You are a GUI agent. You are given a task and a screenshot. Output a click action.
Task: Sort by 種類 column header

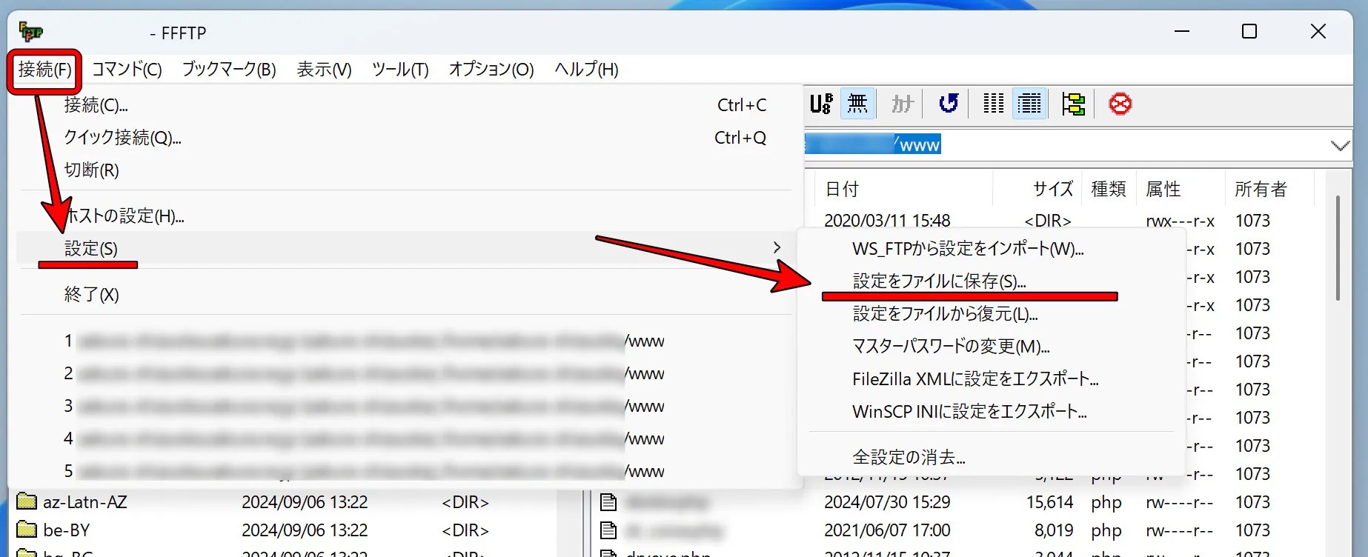click(x=1109, y=189)
